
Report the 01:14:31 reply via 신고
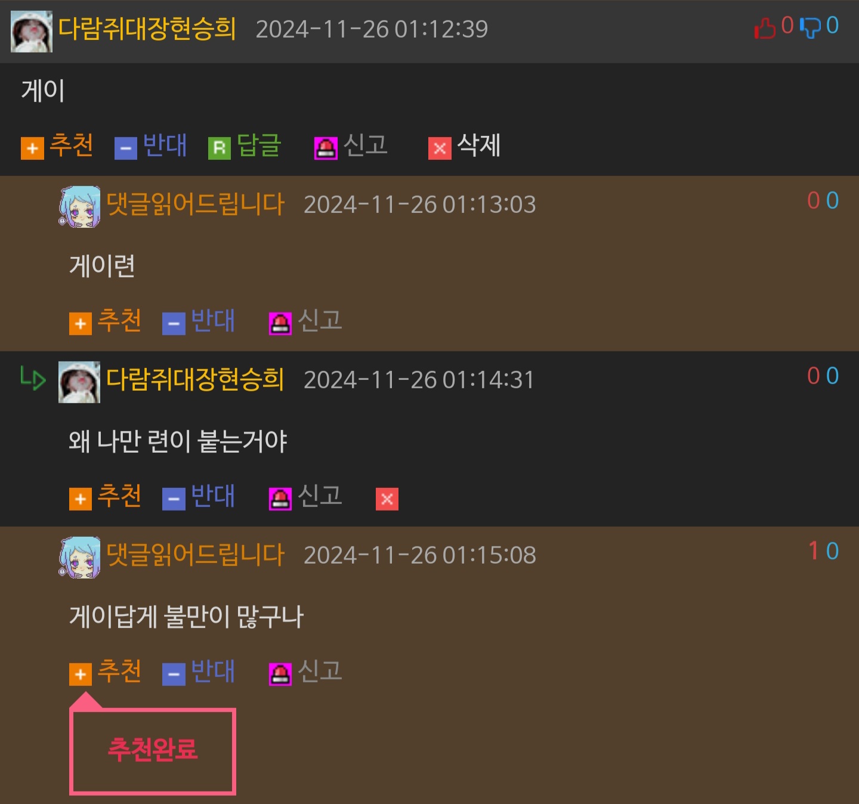(x=305, y=497)
